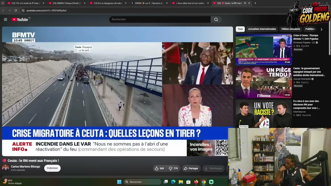Close the FAREM sur X tab
The height and width of the screenshot is (186, 331).
(167, 3)
